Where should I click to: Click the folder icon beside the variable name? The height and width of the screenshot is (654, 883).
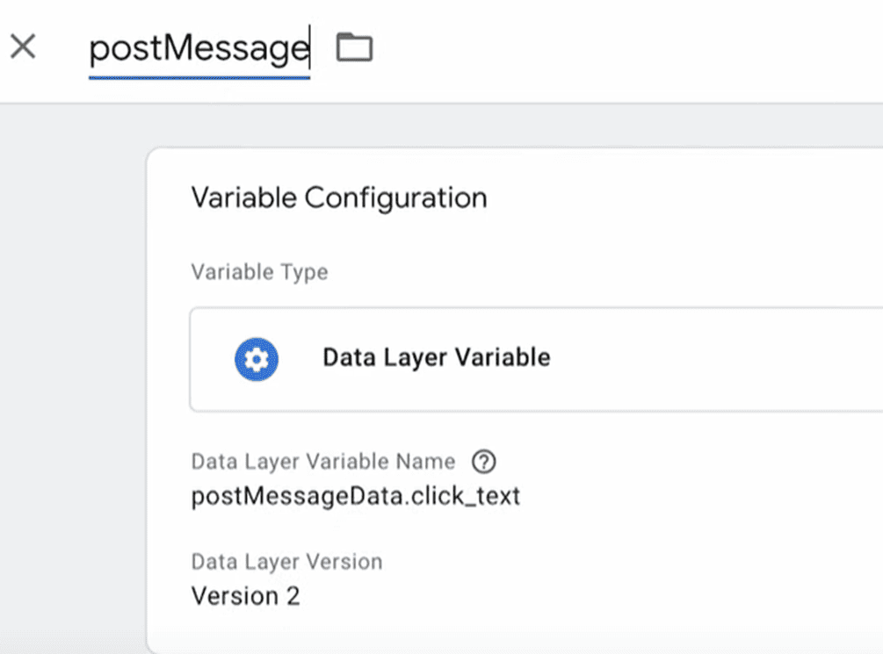coord(355,47)
